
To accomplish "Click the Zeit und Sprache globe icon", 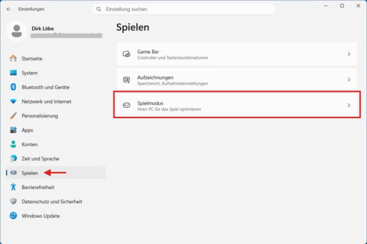I will coord(13,158).
